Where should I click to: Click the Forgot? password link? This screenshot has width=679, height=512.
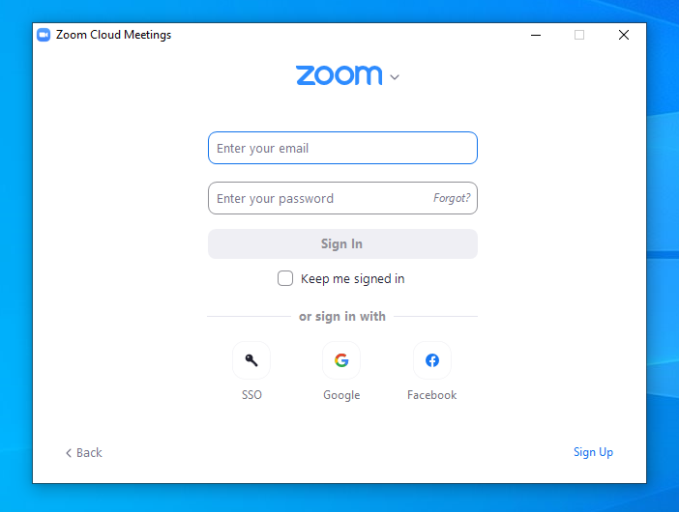452,198
